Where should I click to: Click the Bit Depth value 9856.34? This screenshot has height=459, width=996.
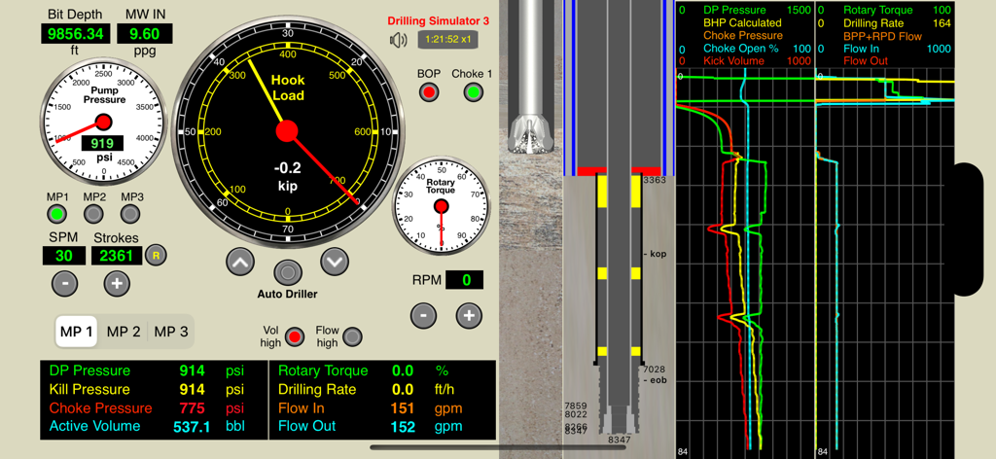[75, 34]
